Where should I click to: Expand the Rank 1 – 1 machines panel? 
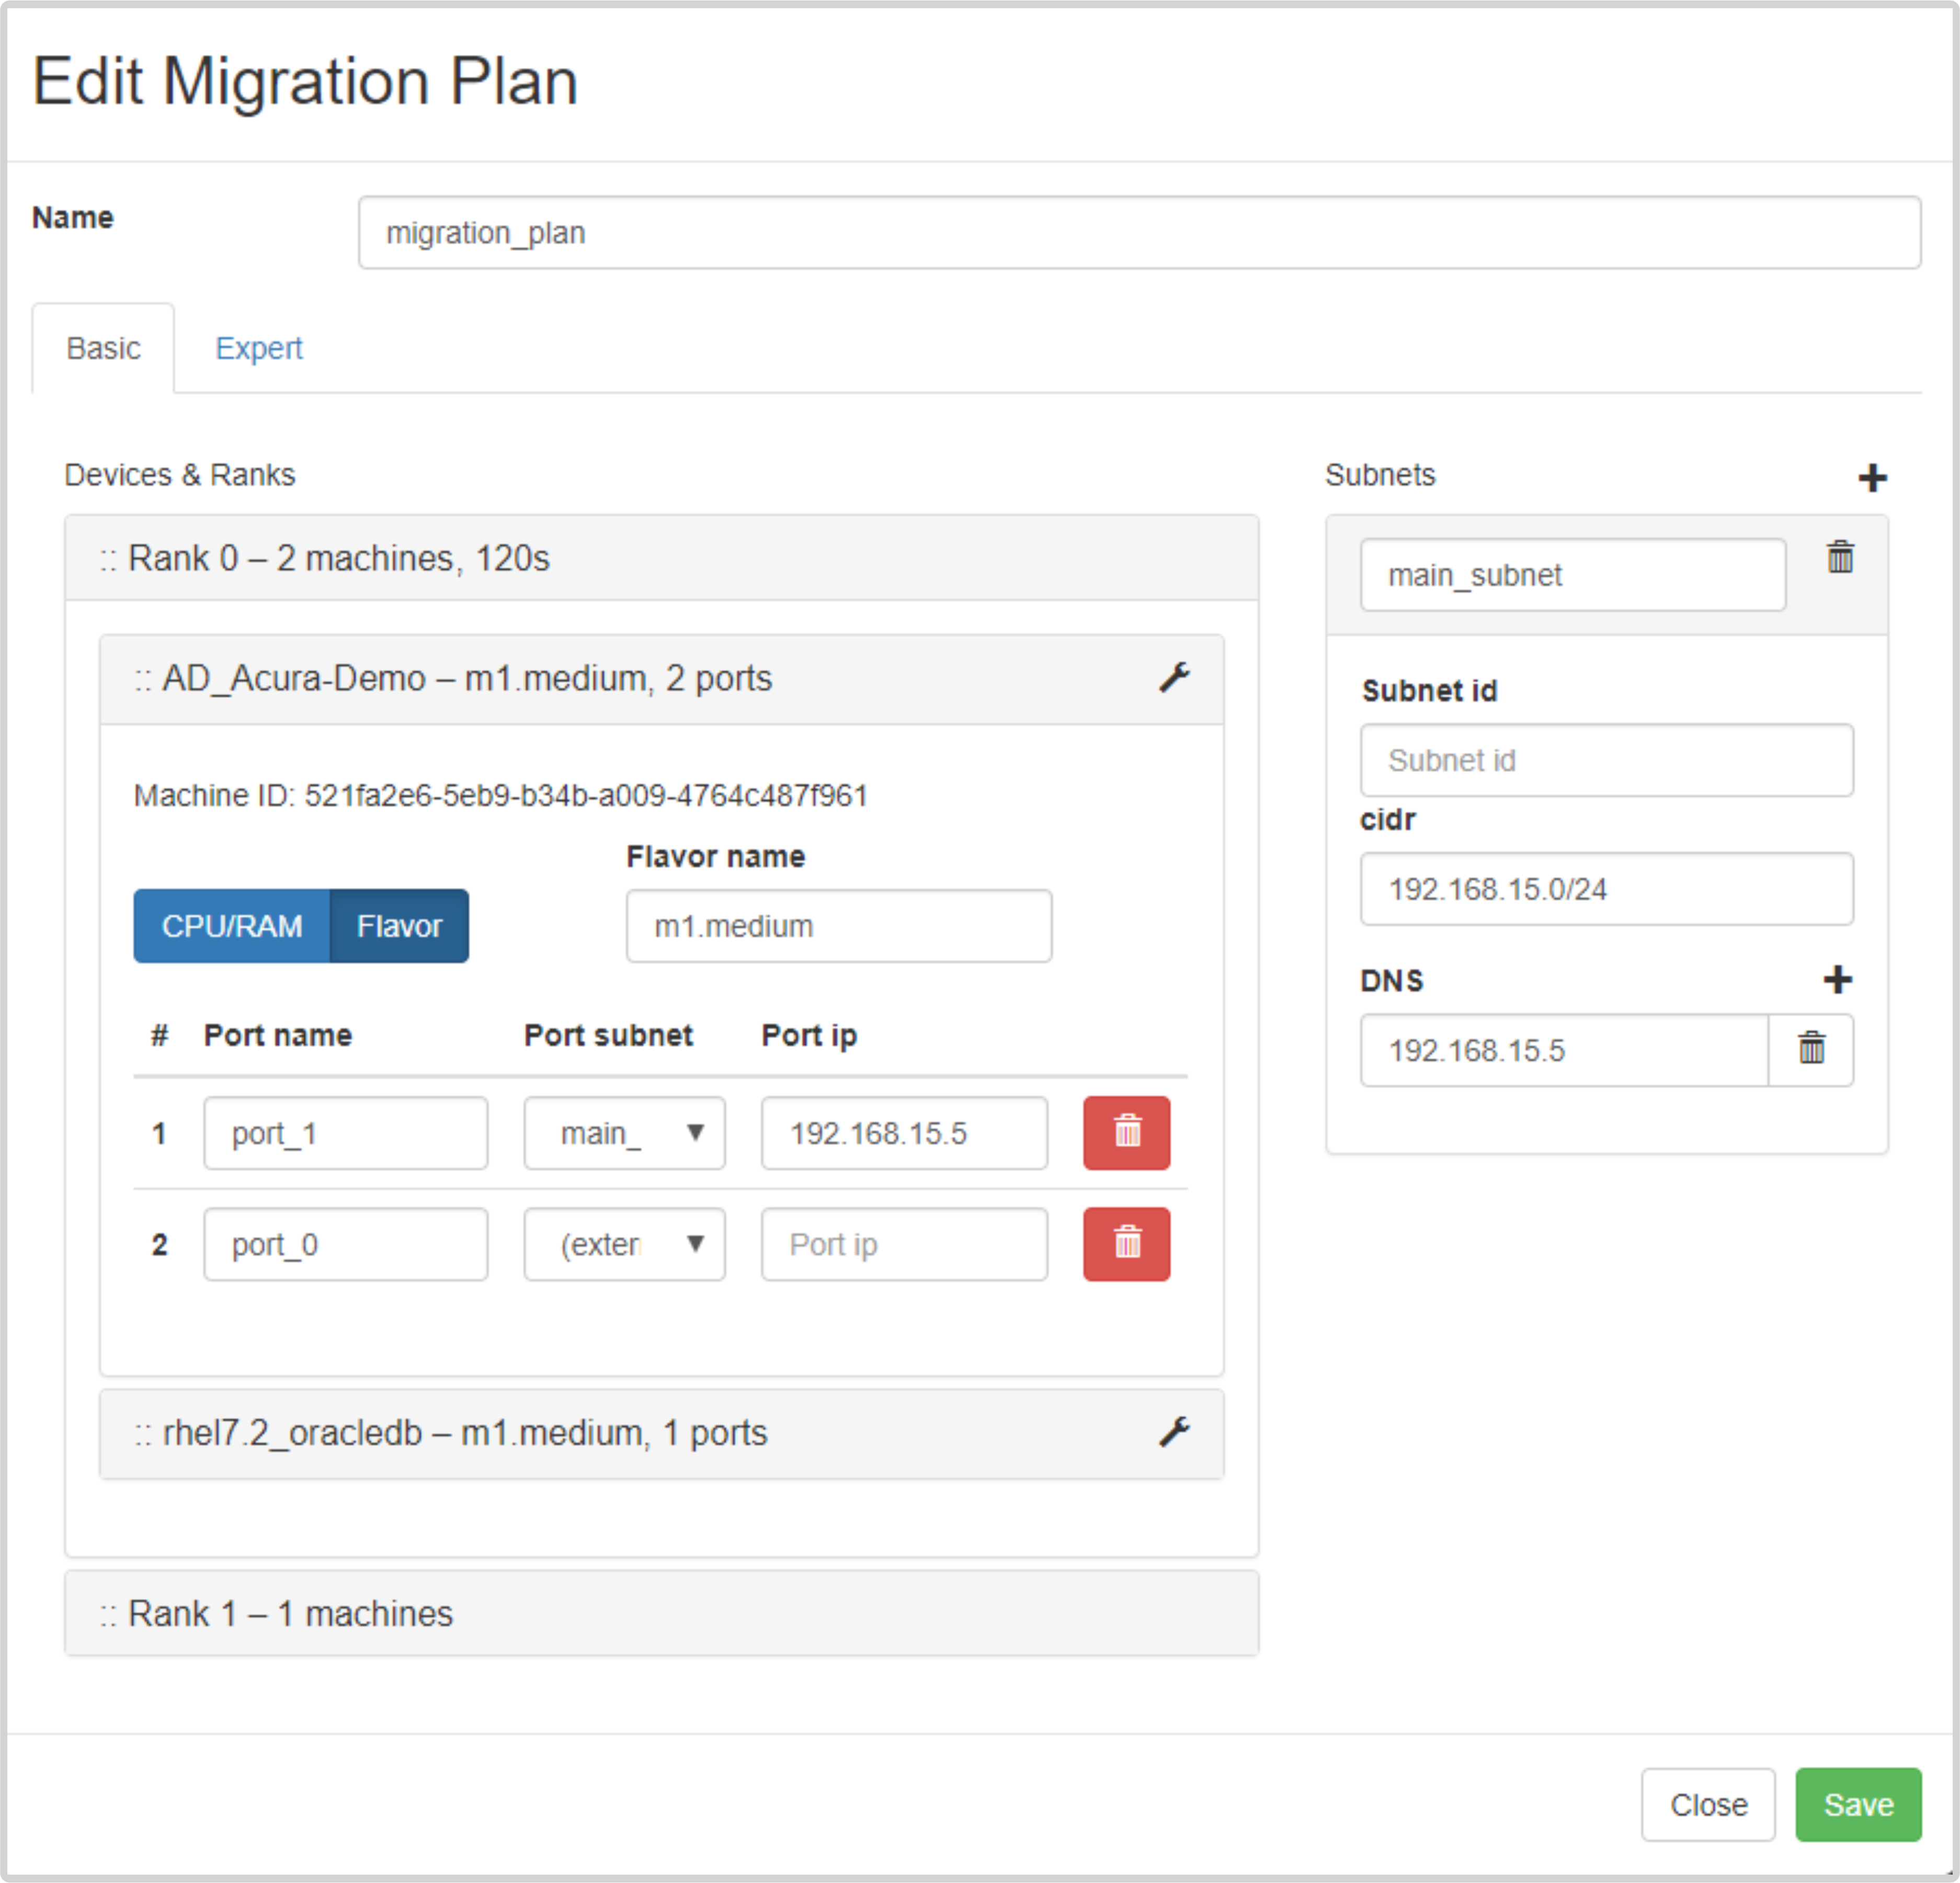tap(661, 1613)
